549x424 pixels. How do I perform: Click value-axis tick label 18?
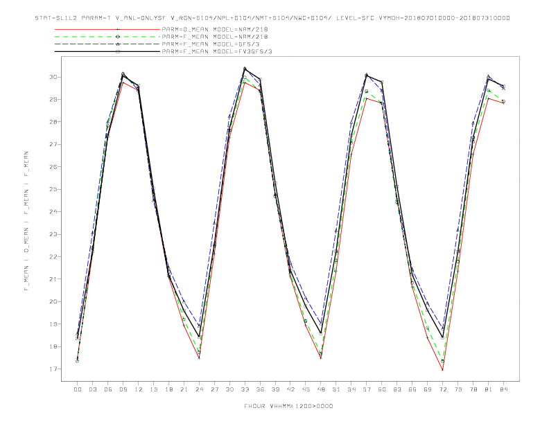point(53,346)
